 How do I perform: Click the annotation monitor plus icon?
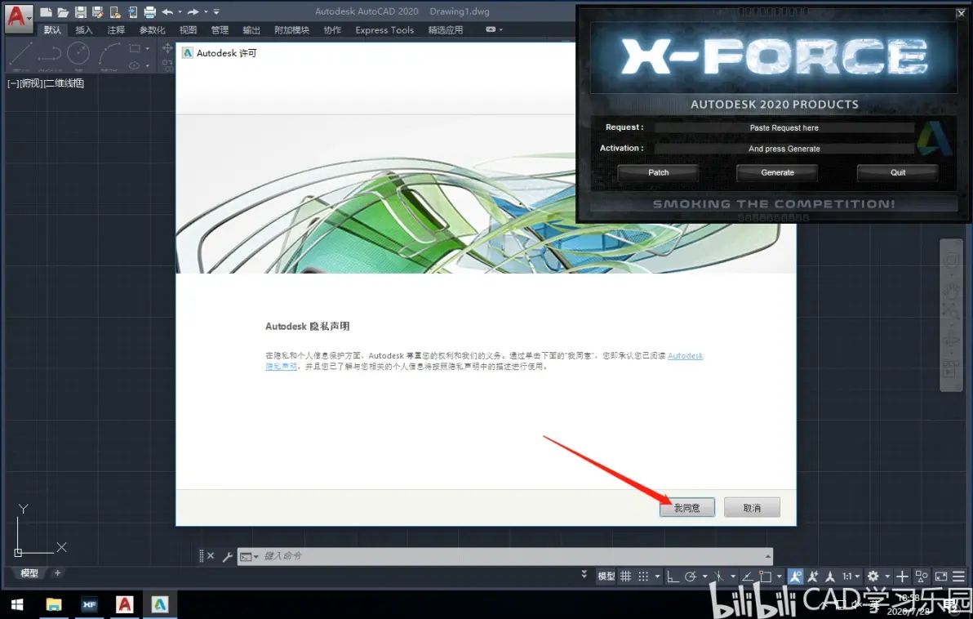coord(902,577)
